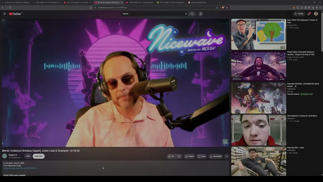Toggle the browser sidebar panel icon
This screenshot has height=182, width=323.
[x=305, y=8]
